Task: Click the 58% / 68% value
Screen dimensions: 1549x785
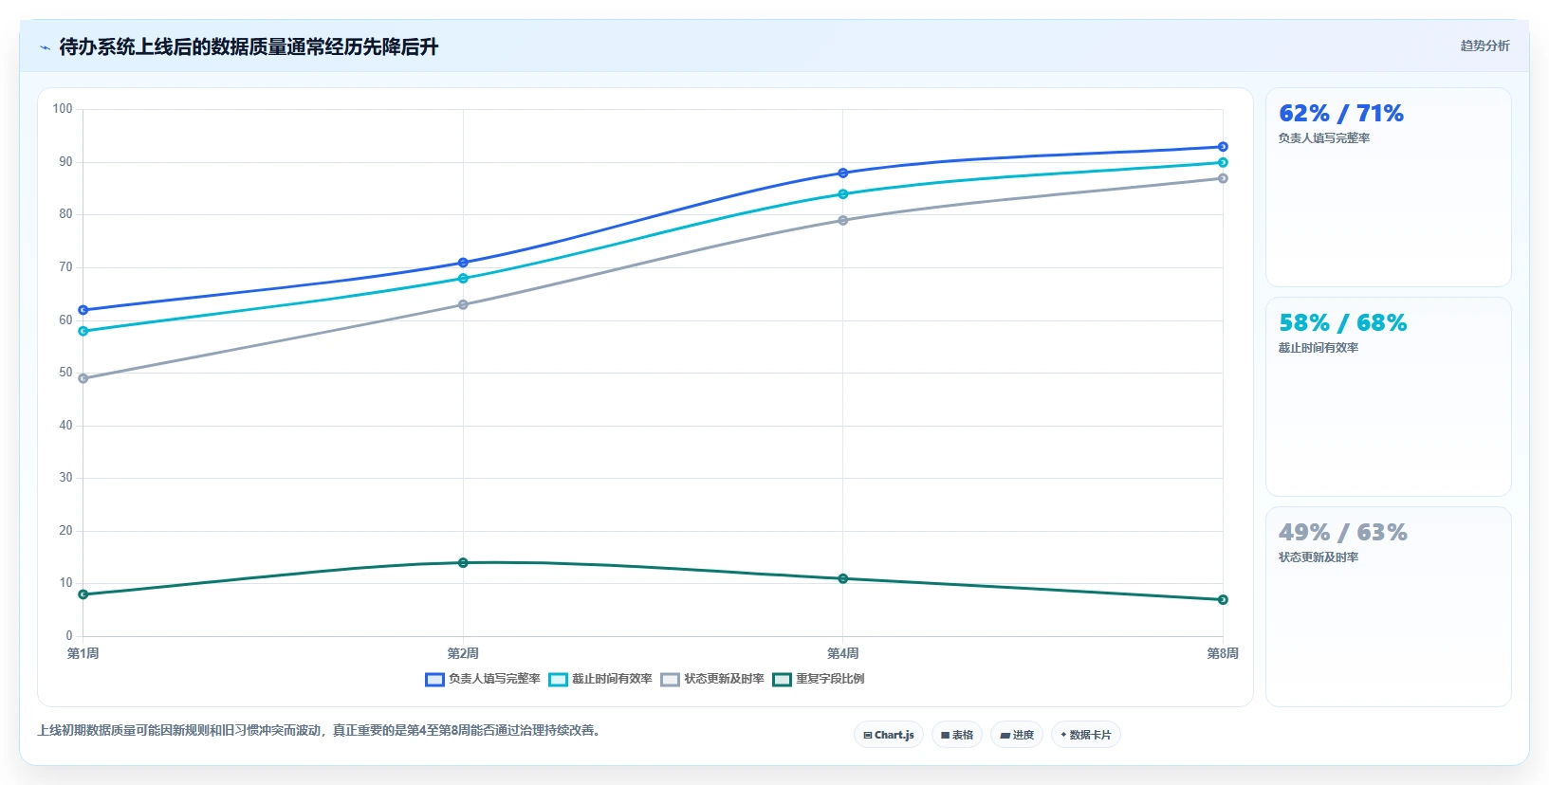Action: click(1343, 323)
